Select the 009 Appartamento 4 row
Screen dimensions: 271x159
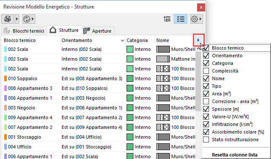(99, 117)
